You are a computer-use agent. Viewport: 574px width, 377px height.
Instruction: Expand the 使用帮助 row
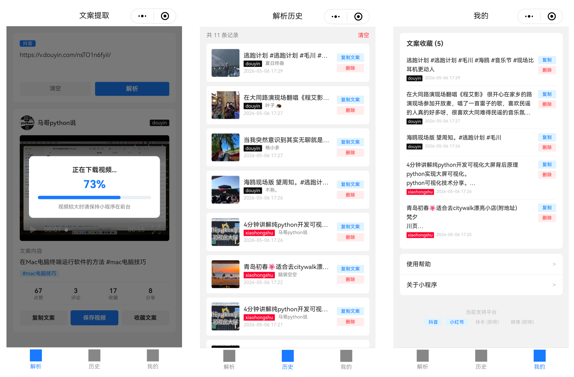(x=481, y=264)
